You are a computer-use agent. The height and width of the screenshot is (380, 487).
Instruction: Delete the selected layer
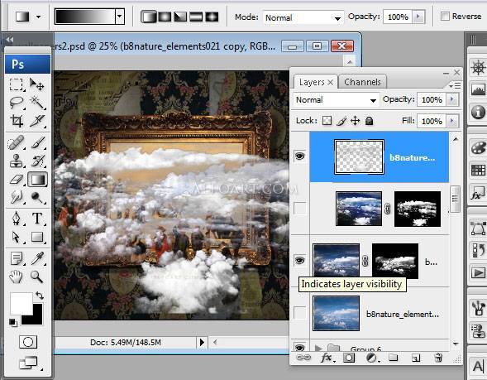pyautogui.click(x=438, y=358)
